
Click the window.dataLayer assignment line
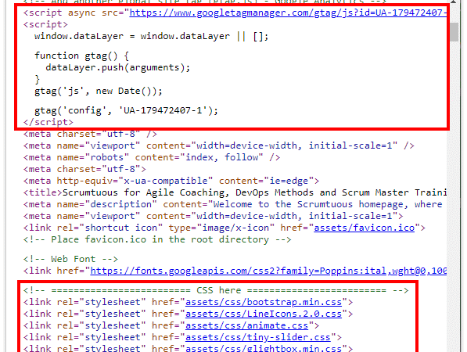pyautogui.click(x=151, y=36)
